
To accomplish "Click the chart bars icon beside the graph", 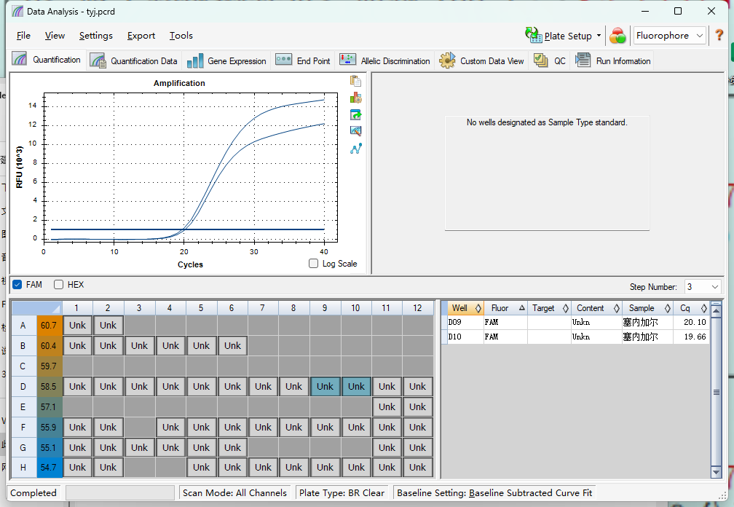I will [x=356, y=98].
